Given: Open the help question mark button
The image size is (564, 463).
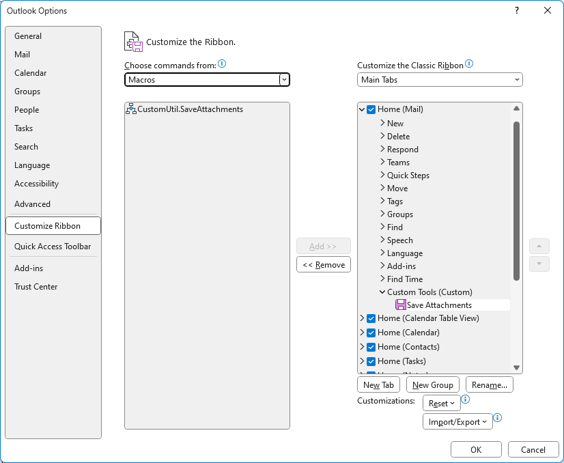Looking at the screenshot, I should (517, 10).
